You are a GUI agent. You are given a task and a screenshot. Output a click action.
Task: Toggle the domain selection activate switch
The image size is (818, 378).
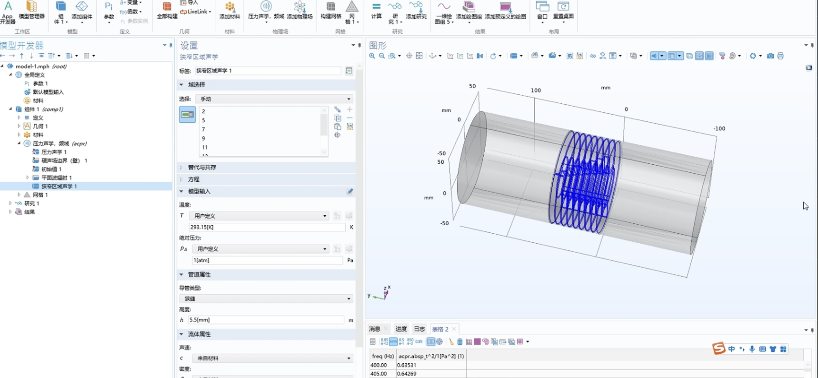[187, 115]
